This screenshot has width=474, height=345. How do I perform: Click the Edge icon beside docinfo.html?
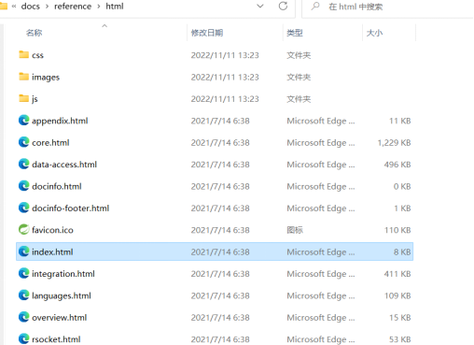click(23, 186)
